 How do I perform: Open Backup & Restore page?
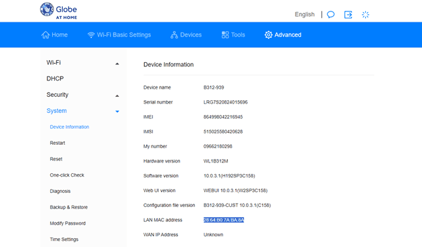click(x=68, y=207)
